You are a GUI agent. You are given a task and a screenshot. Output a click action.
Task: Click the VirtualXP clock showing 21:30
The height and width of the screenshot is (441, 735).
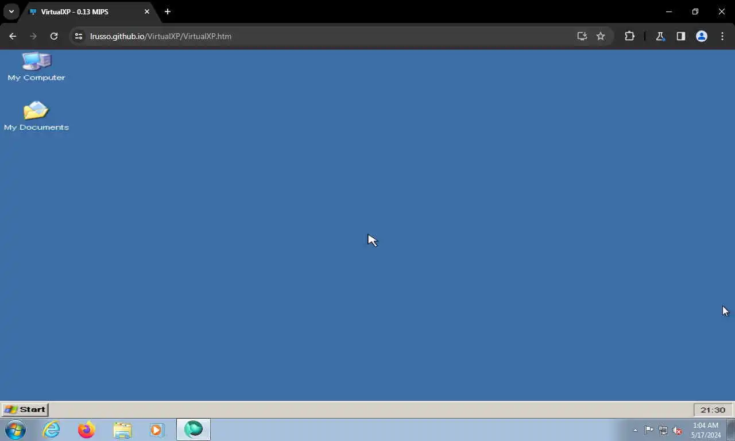[x=713, y=409]
